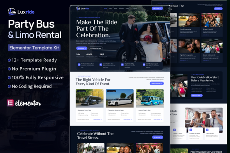Click the Explore Our Fleet button
The image size is (230, 153).
point(96,48)
